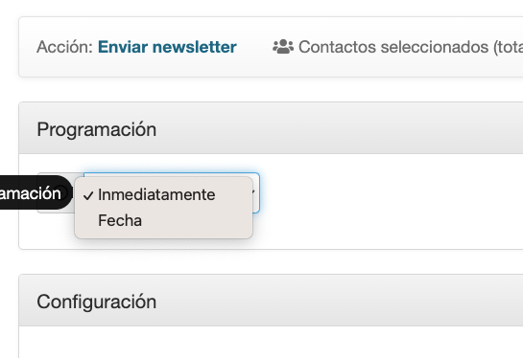The height and width of the screenshot is (358, 523).
Task: Click empty space in Programación panel body
Action: click(384, 203)
